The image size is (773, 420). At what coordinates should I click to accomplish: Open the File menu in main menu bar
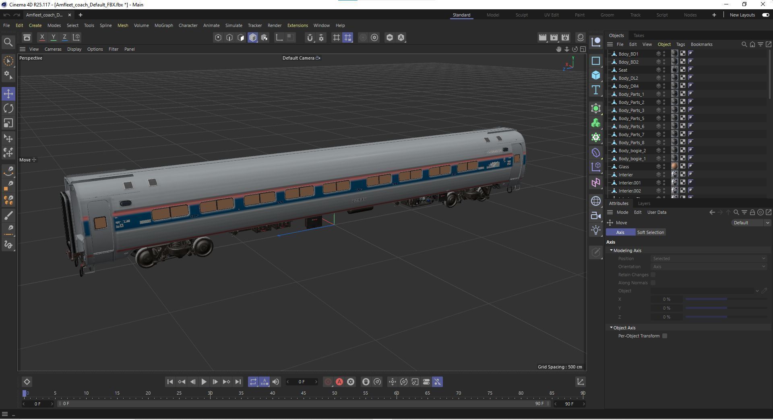click(x=6, y=25)
